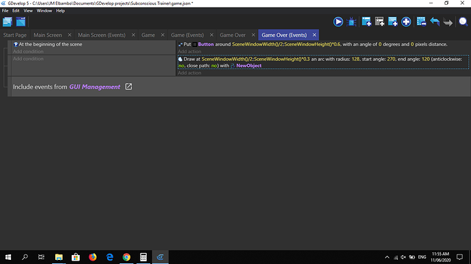Open the Help menu
471x264 pixels.
click(60, 11)
